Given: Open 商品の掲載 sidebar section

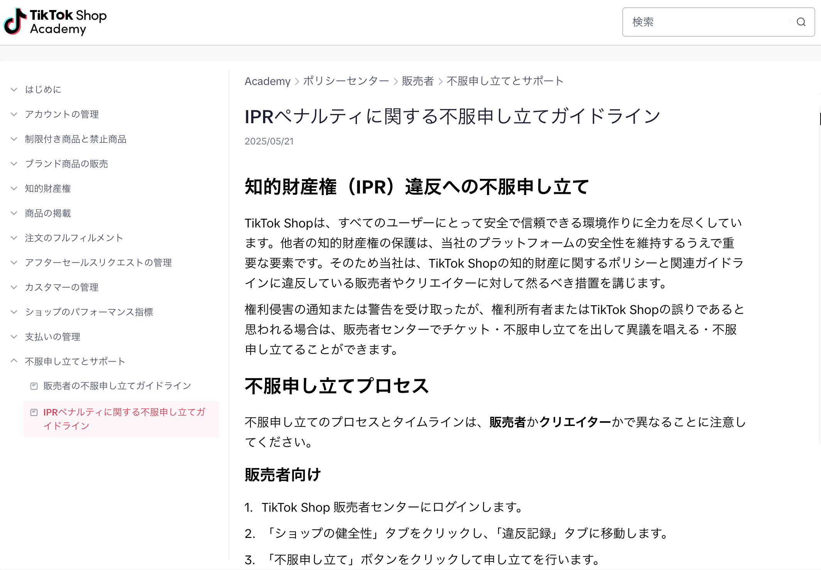Looking at the screenshot, I should pyautogui.click(x=48, y=213).
